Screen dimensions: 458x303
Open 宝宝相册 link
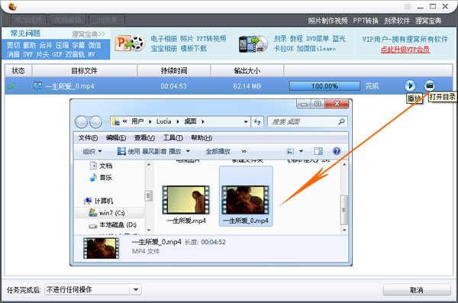coord(164,49)
